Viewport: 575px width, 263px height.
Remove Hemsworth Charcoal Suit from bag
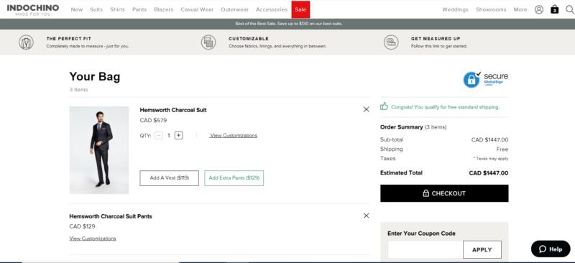(366, 109)
